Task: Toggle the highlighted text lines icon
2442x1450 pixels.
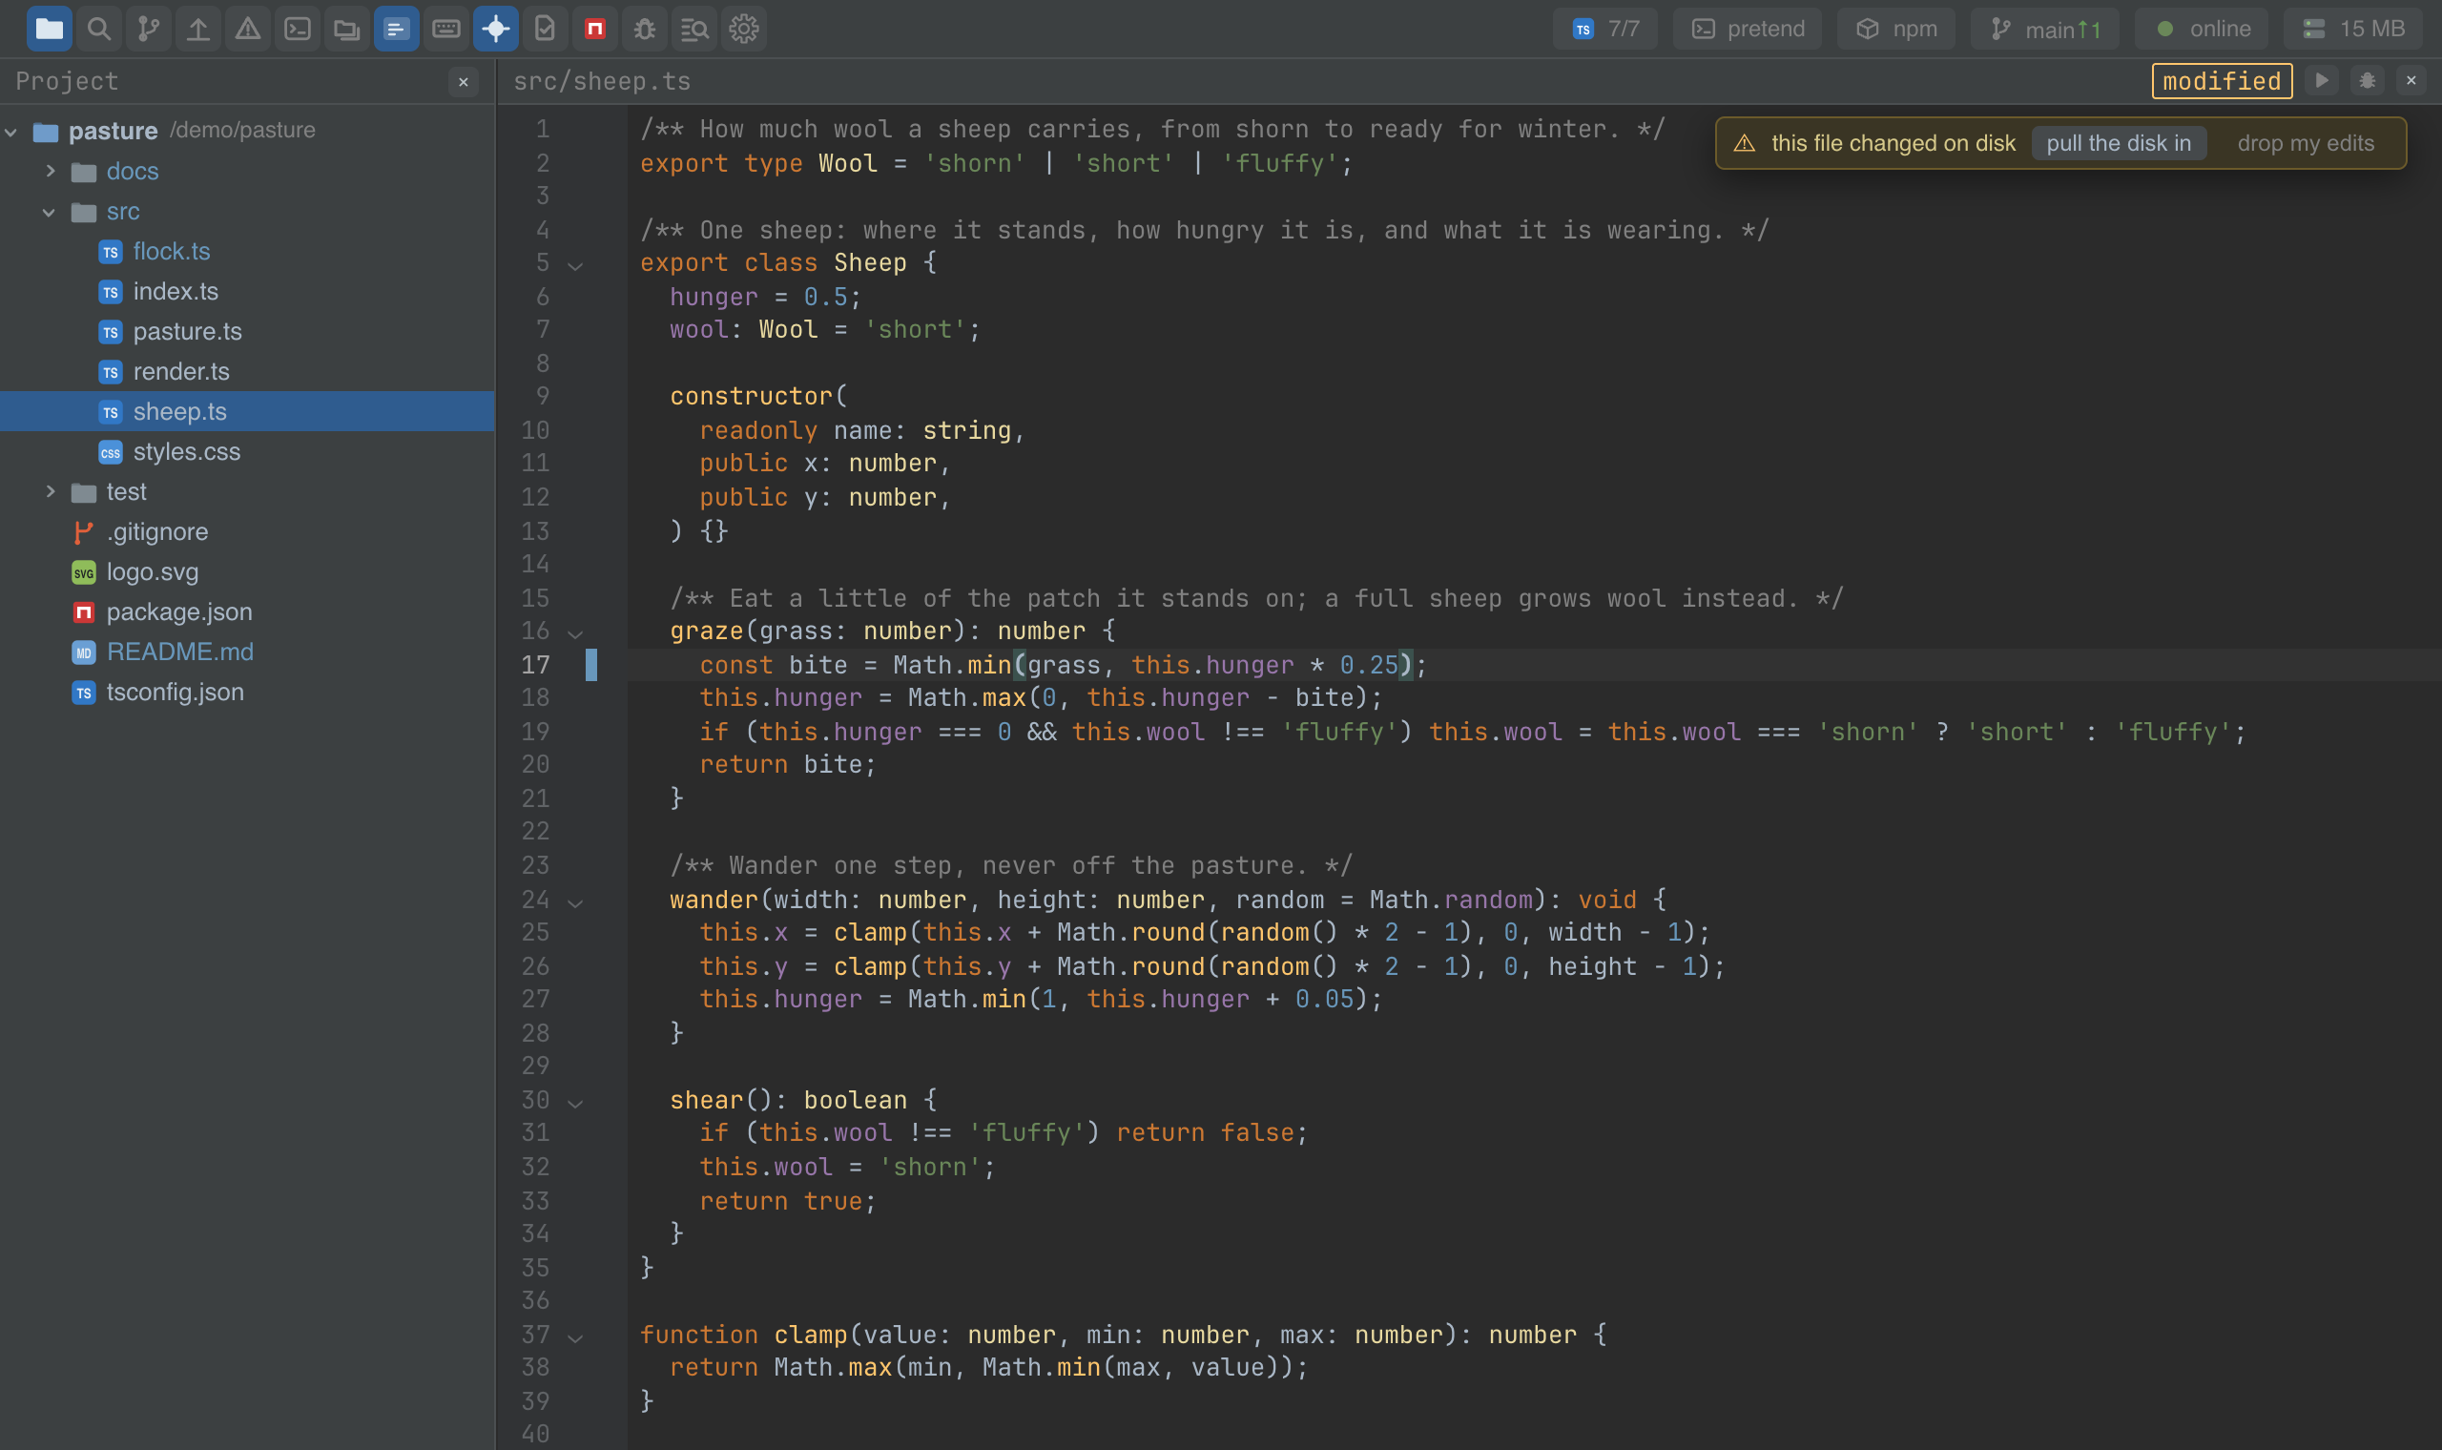Action: [397, 29]
